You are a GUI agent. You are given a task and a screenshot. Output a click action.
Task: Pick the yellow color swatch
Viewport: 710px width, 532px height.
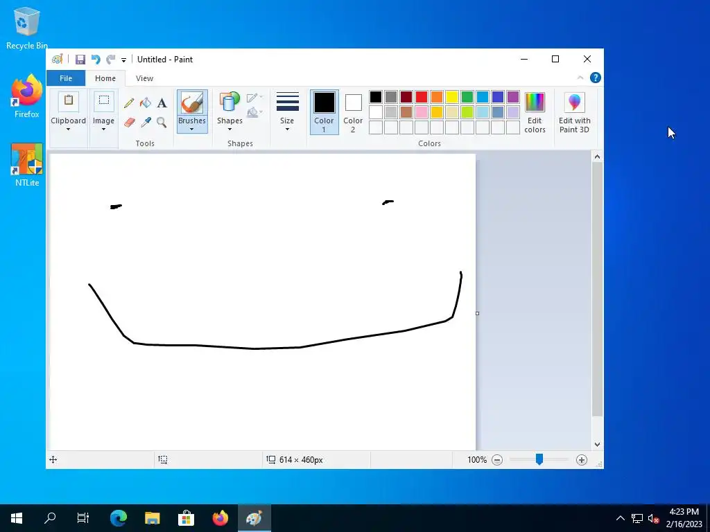click(x=452, y=97)
